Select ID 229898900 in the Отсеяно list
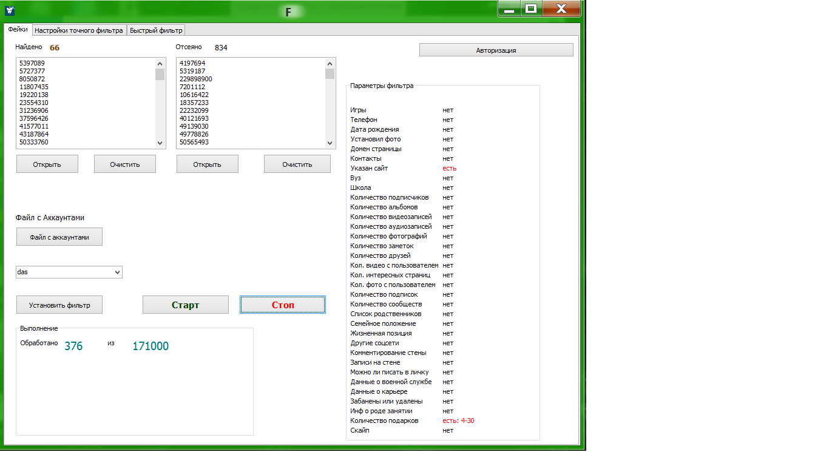The width and height of the screenshot is (829, 466). tap(195, 79)
